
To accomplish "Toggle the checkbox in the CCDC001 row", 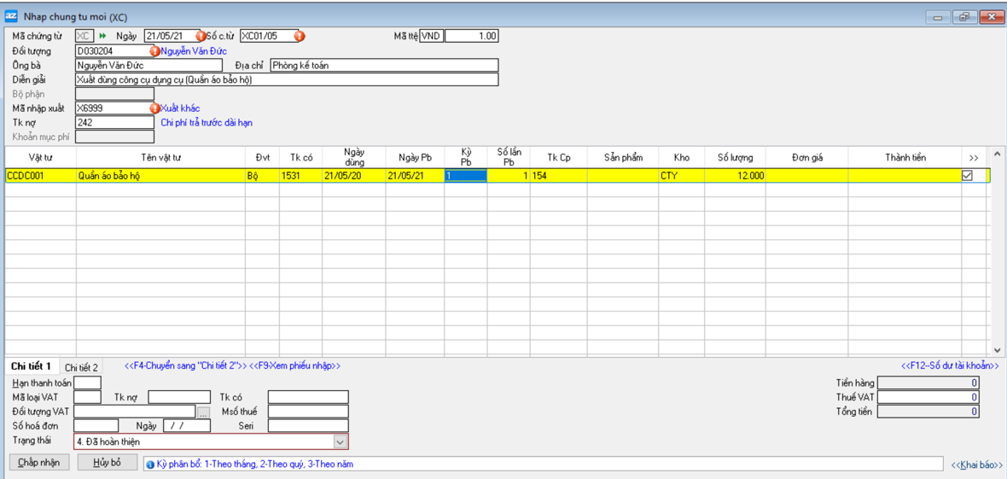I will click(x=967, y=176).
